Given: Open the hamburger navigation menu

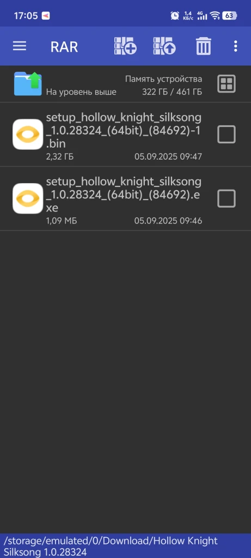Looking at the screenshot, I should (x=20, y=46).
